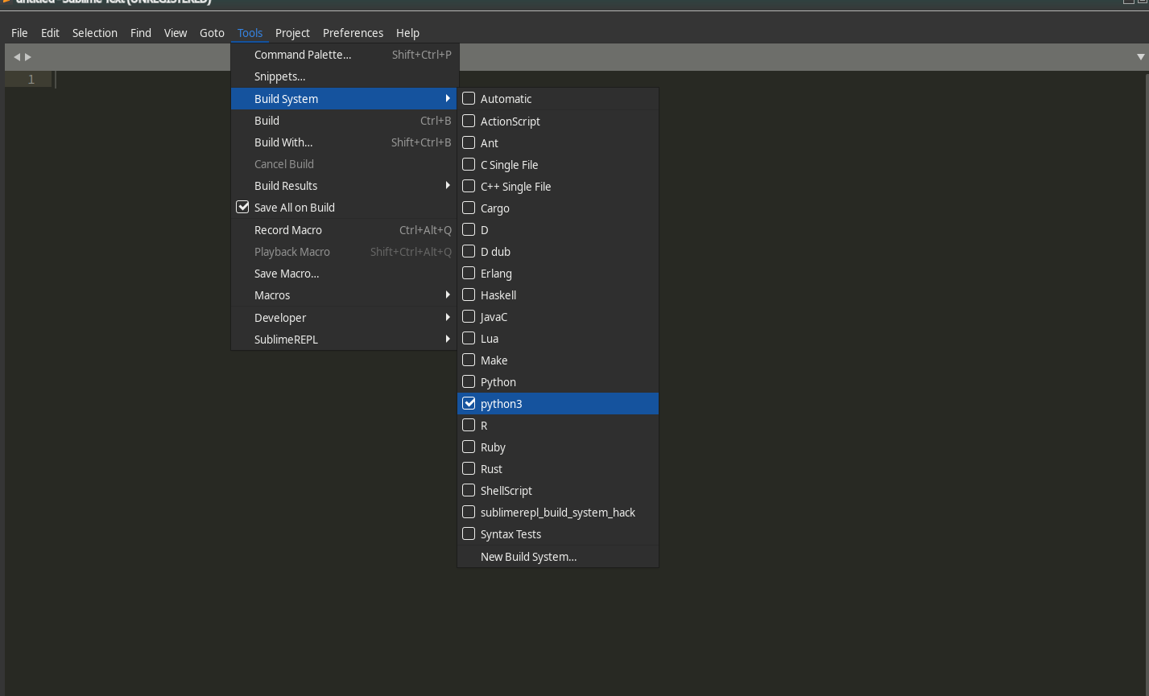Select Syntax Tests build system
1149x696 pixels.
coord(558,533)
